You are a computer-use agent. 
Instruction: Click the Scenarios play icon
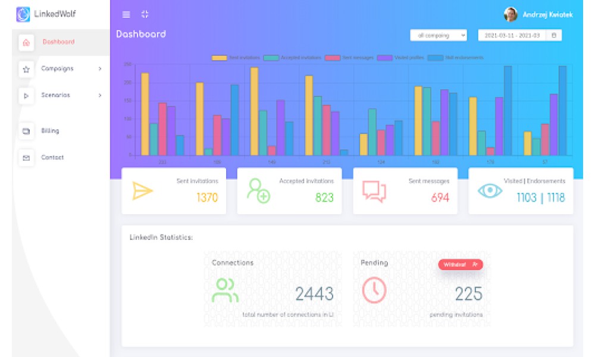(26, 96)
